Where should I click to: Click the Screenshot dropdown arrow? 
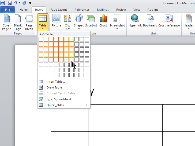[x=117, y=29]
